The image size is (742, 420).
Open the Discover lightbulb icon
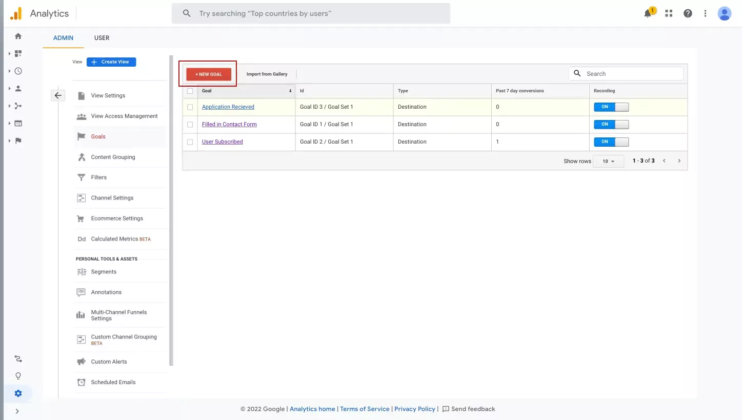tap(18, 376)
